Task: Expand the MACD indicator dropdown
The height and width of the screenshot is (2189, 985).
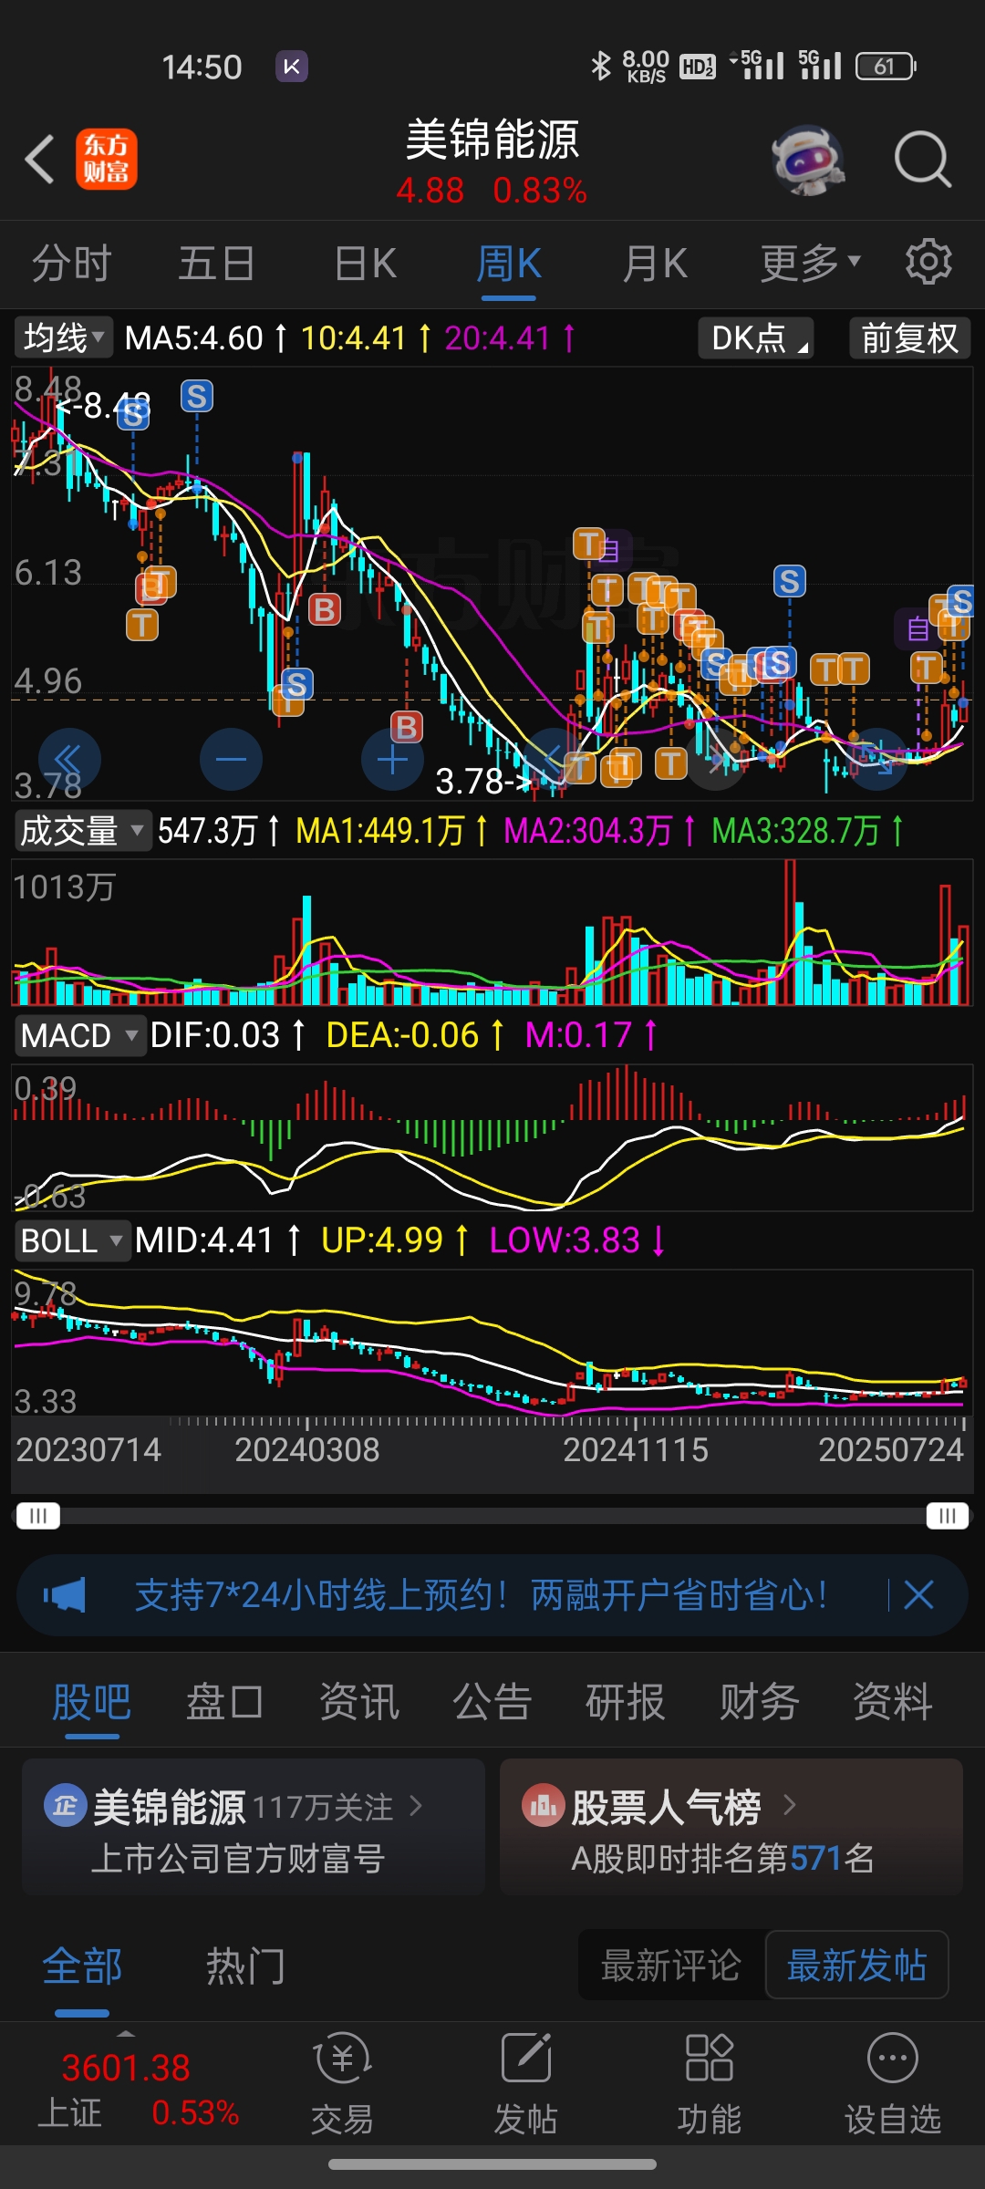Action: click(x=80, y=1036)
